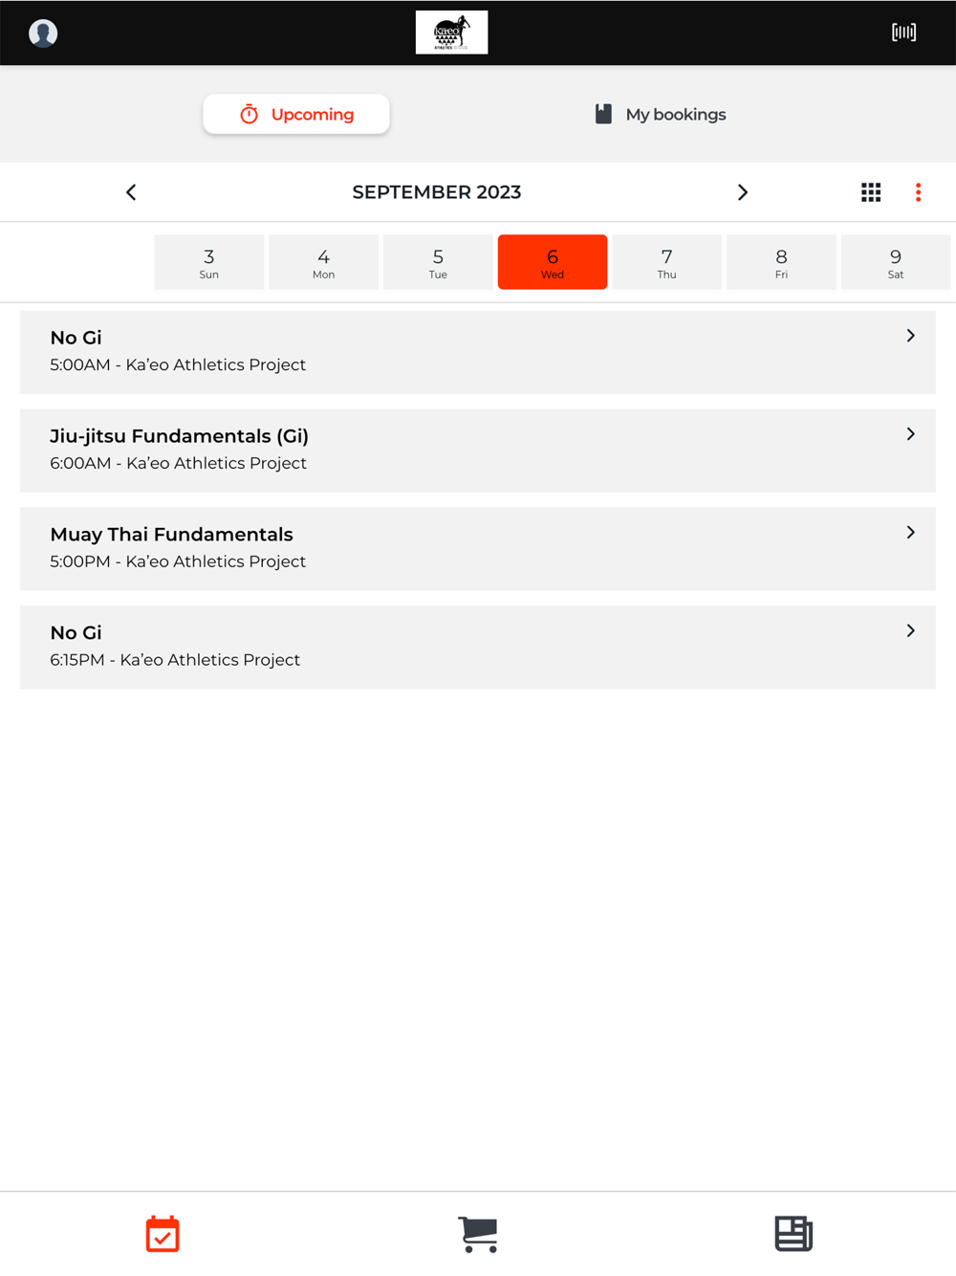Expand chevron on 6:15PM No Gi row
Screen dimensions: 956x1276
[x=910, y=631]
